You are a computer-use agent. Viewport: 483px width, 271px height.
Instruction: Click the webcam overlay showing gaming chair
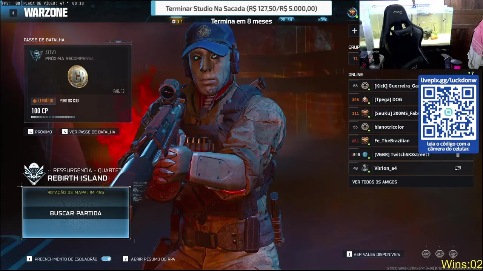421,35
